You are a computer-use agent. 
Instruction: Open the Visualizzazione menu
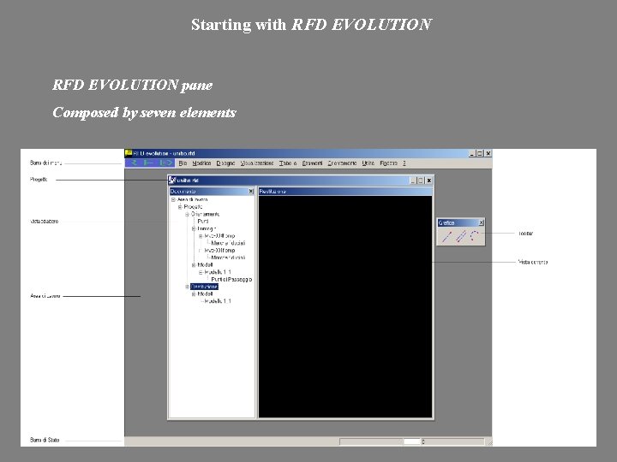[x=257, y=163]
